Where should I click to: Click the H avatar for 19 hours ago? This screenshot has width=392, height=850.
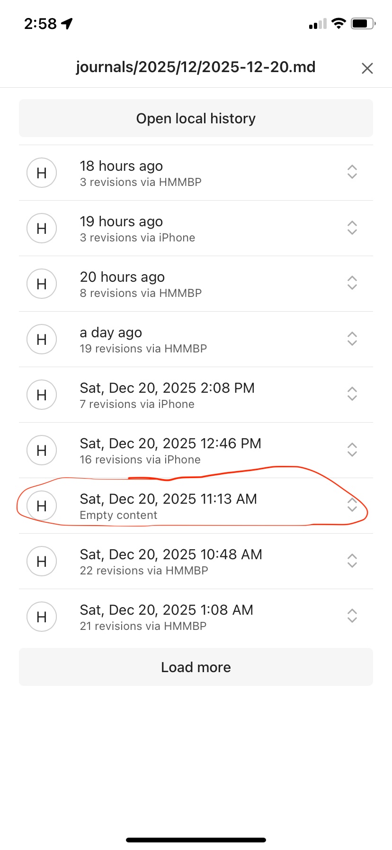42,228
